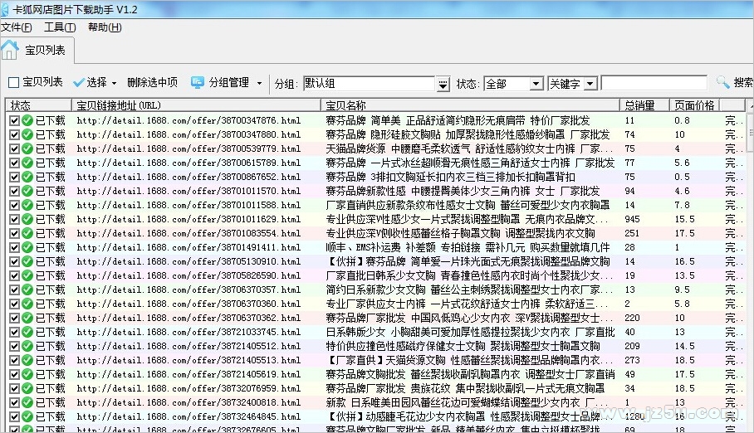Click green status icon for offer 38705826590
The image size is (754, 433).
[x=27, y=275]
